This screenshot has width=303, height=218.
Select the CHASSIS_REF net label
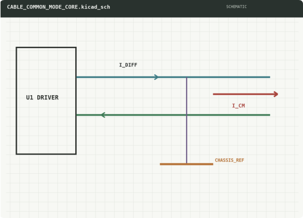click(x=229, y=160)
